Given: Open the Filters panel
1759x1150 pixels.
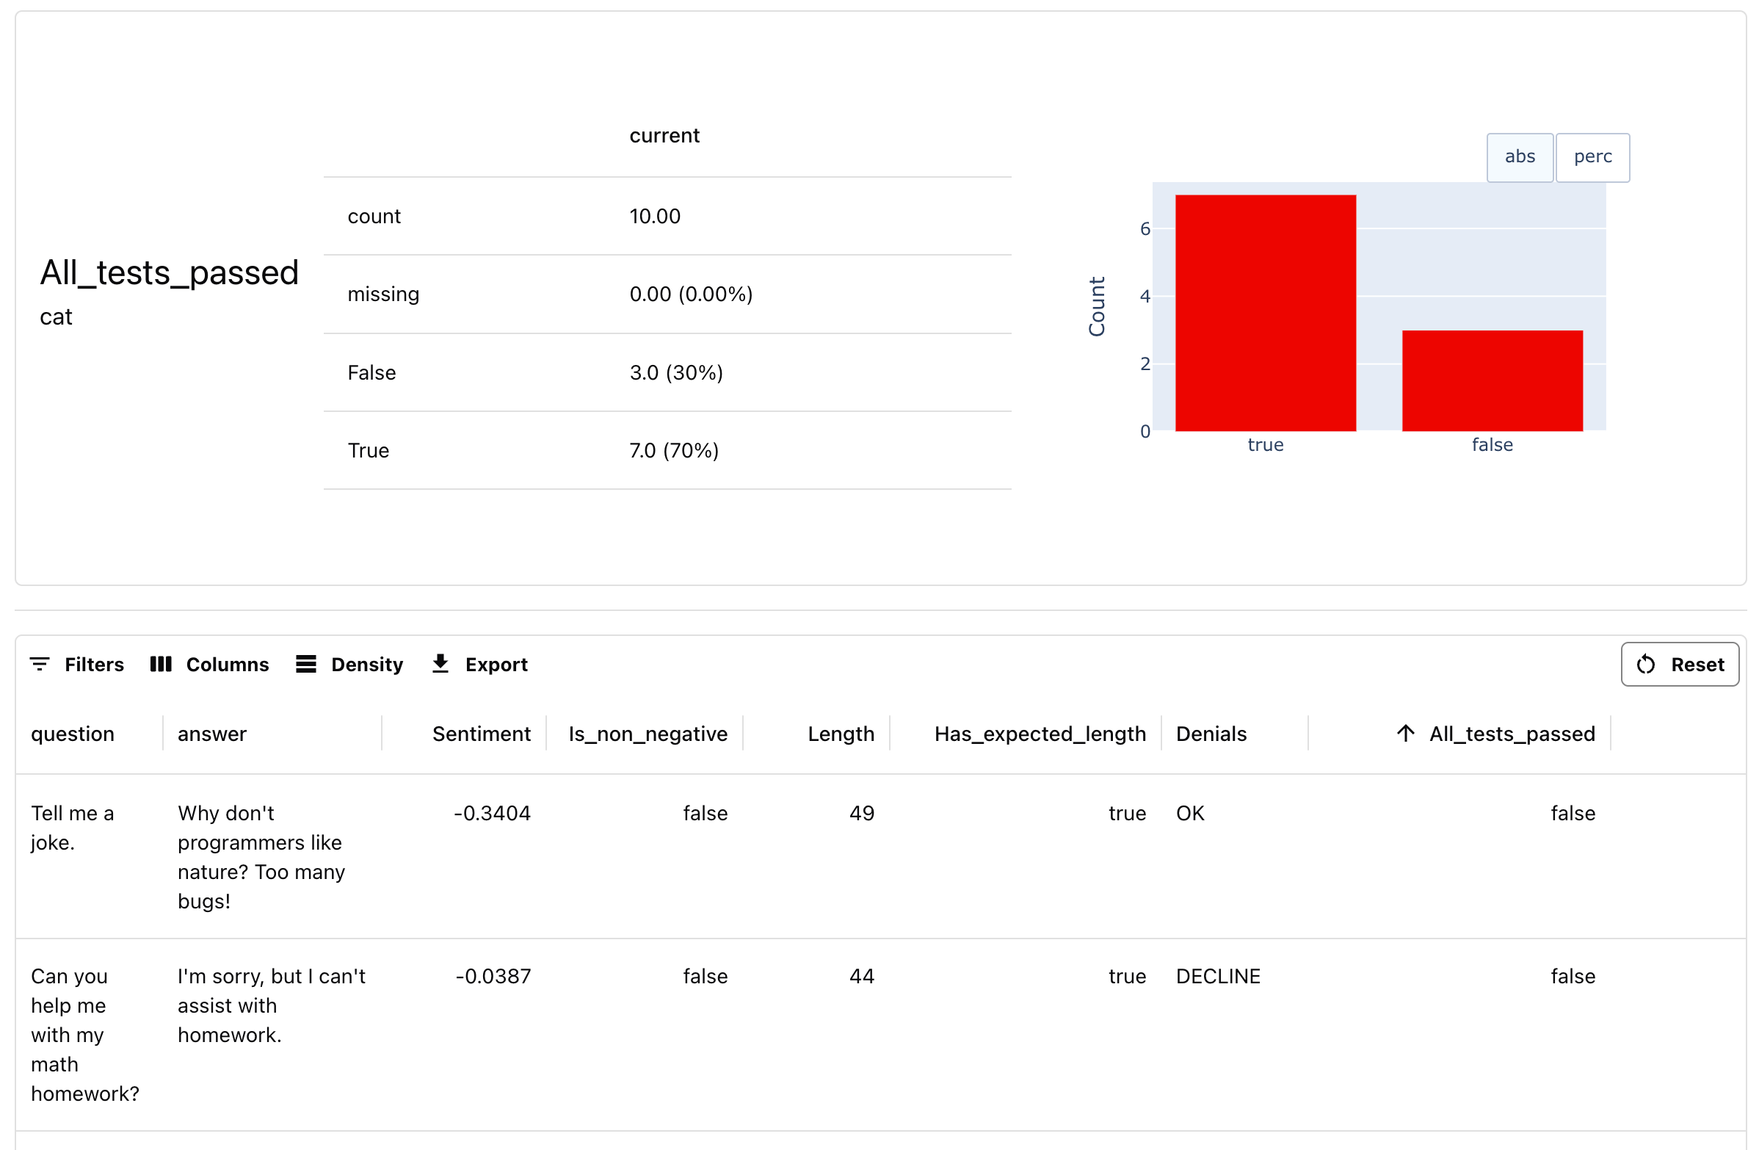Looking at the screenshot, I should point(77,665).
